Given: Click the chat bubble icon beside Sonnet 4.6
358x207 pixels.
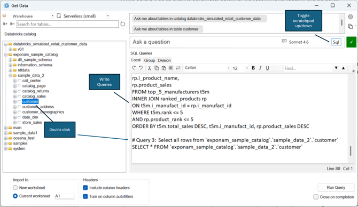Looking at the screenshot, I should coord(284,41).
